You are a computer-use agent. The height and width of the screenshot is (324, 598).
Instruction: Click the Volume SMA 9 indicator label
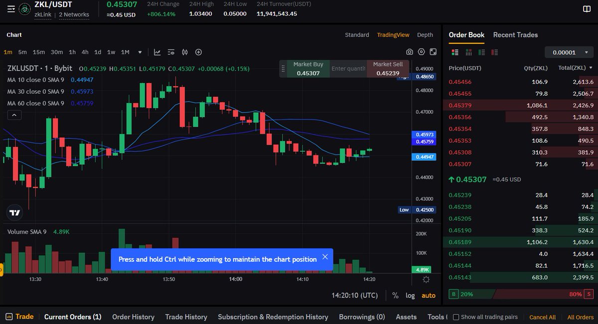(x=27, y=232)
